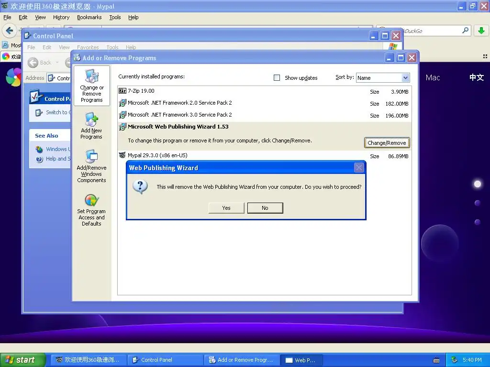Viewport: 490px width, 367px height.
Task: Select the 7-Zip 19.00 icon
Action: pyautogui.click(x=122, y=91)
